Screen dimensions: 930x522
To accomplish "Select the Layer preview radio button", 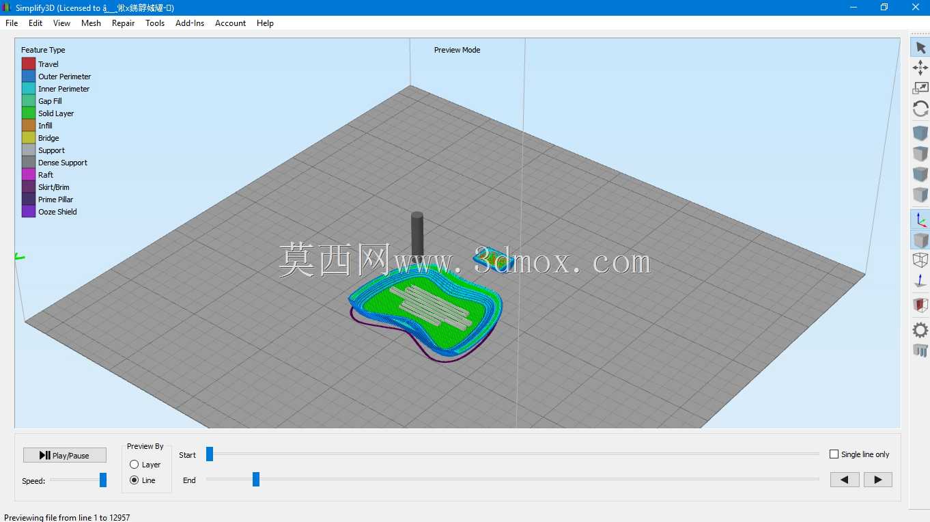I will tap(134, 465).
